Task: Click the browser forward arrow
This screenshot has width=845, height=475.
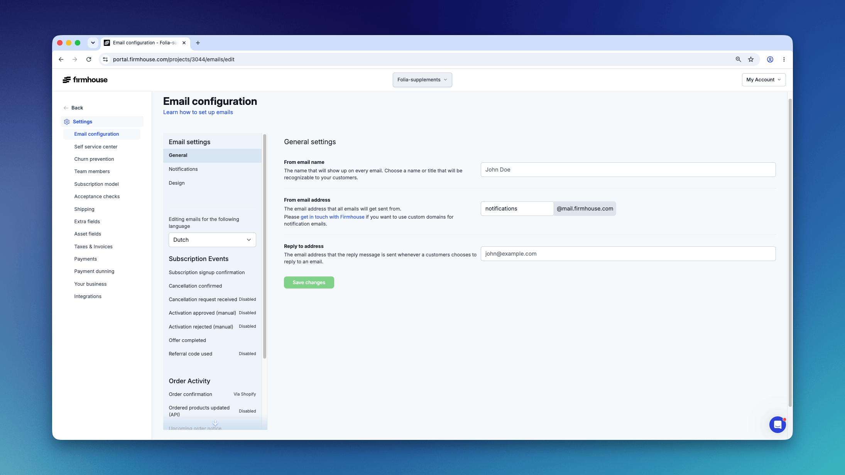Action: 75,59
